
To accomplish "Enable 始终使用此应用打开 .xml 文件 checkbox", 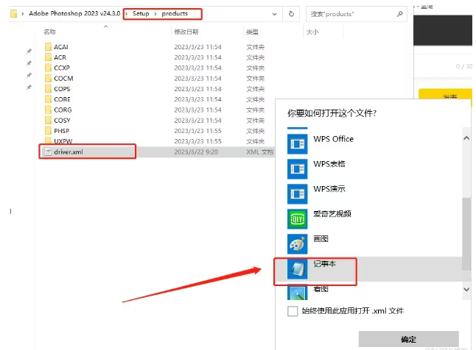I will click(x=293, y=311).
